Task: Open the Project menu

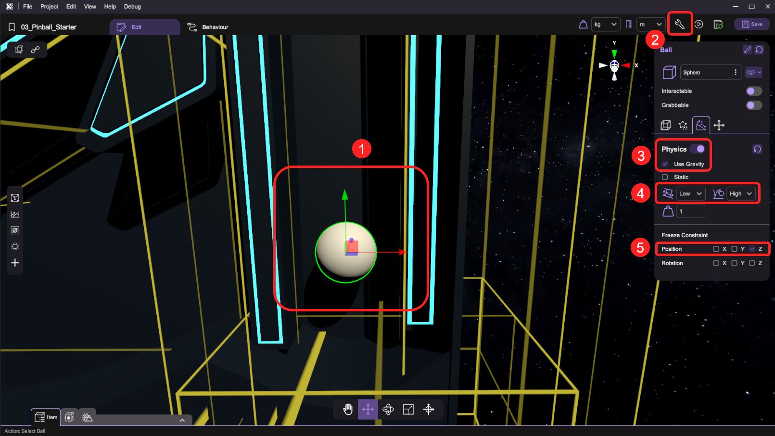Action: click(49, 6)
